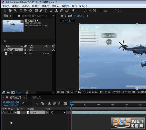Select the Zoom magnifier tool
Viewport: 146px width, 130px height.
(x=15, y=11)
